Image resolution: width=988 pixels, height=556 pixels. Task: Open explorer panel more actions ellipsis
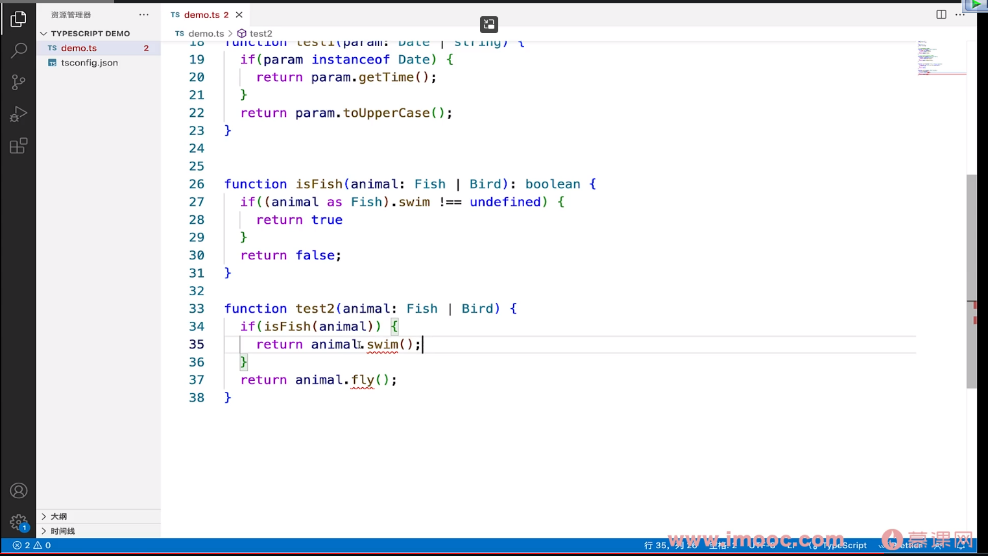click(x=143, y=14)
